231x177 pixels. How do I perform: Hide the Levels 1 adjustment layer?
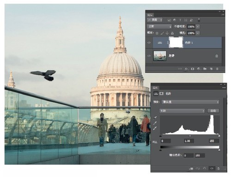pyautogui.click(x=149, y=43)
